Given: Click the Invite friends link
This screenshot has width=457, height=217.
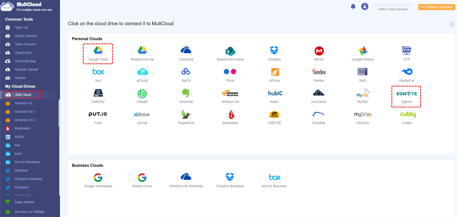Looking at the screenshot, I should click(24, 202).
